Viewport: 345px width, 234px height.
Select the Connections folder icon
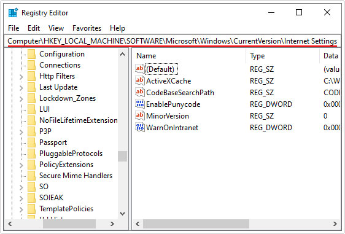(31, 65)
